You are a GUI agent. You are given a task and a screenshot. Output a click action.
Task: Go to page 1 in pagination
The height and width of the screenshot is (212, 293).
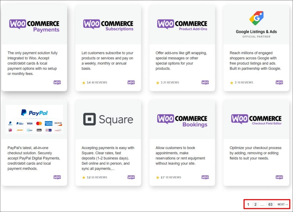[x=248, y=204]
